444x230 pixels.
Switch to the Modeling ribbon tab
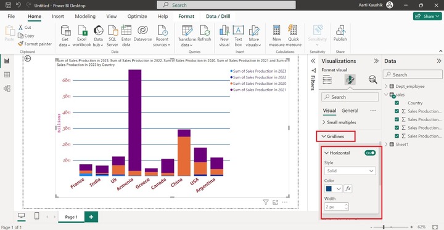tap(85, 16)
